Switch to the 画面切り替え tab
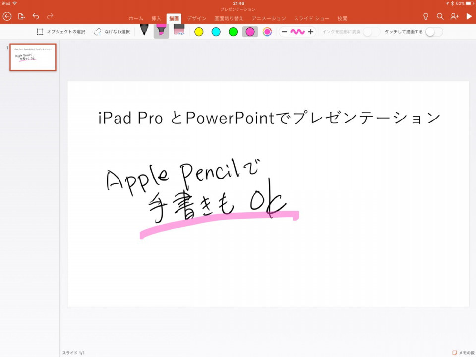The width and height of the screenshot is (476, 357). pos(229,18)
